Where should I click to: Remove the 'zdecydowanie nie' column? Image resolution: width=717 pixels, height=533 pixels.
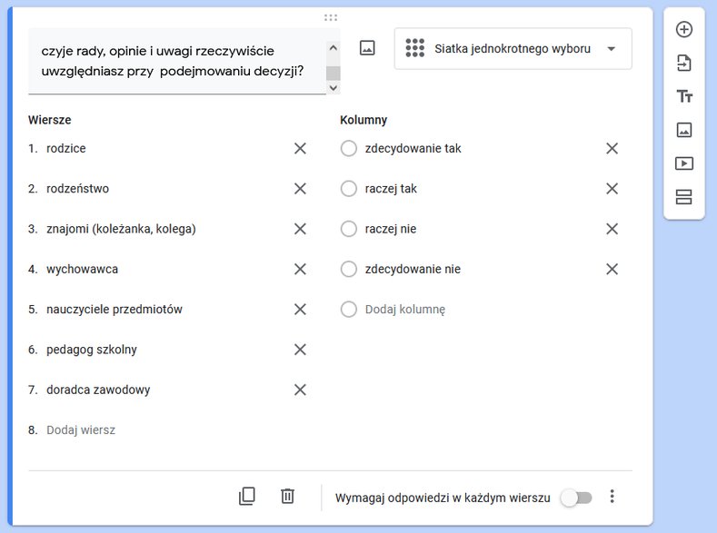click(612, 269)
